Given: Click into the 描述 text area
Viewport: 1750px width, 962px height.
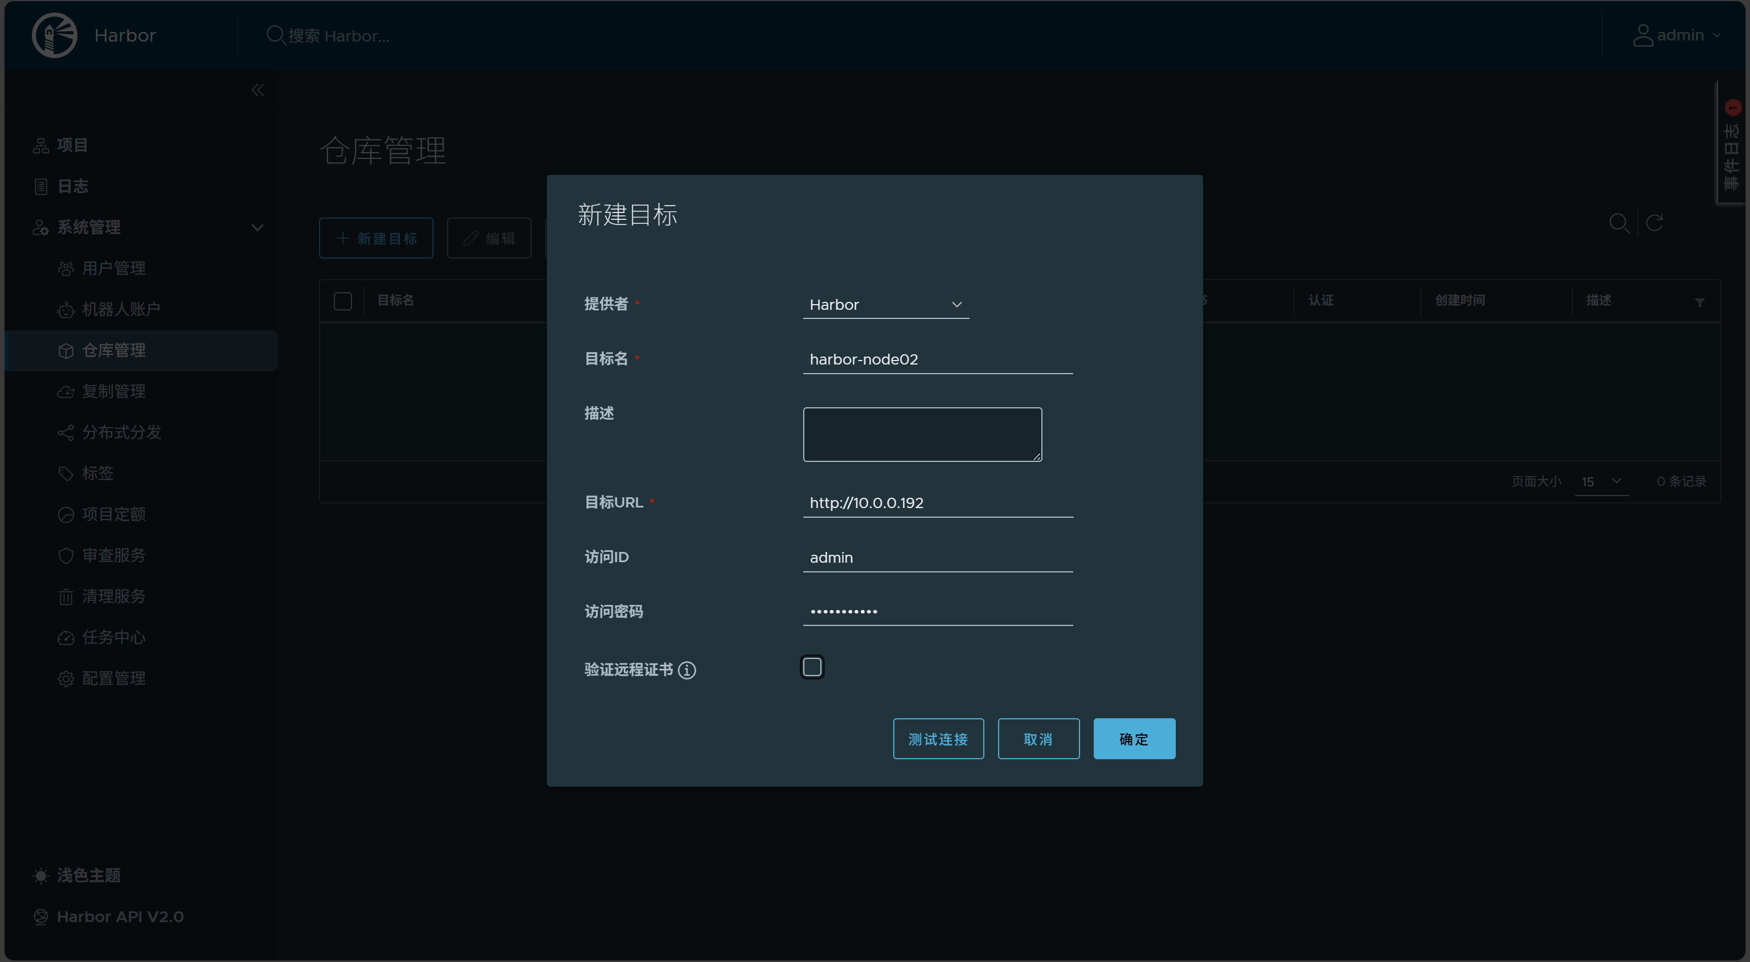Looking at the screenshot, I should [x=922, y=435].
